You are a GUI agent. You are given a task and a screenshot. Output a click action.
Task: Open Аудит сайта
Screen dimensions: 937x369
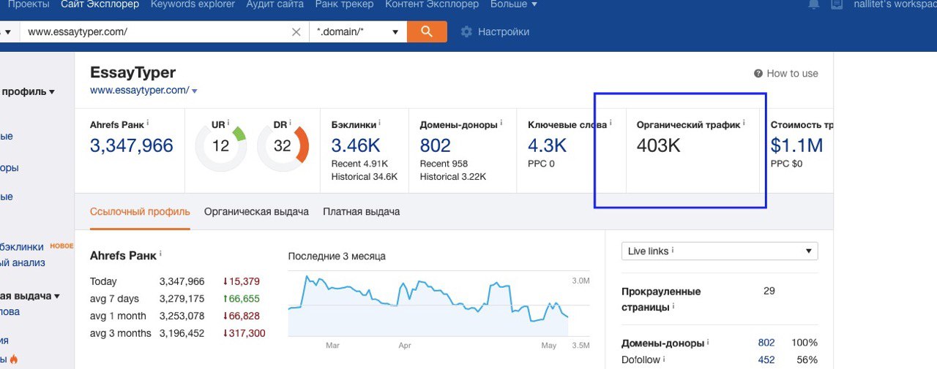coord(275,4)
